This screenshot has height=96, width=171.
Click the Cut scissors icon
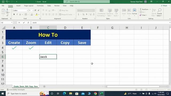[x=7, y=10]
